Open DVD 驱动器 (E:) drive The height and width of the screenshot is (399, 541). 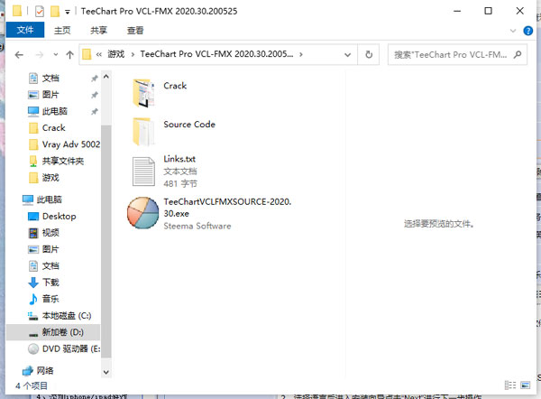pyautogui.click(x=70, y=349)
